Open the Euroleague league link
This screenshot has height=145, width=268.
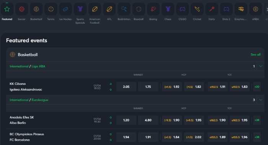point(40,100)
